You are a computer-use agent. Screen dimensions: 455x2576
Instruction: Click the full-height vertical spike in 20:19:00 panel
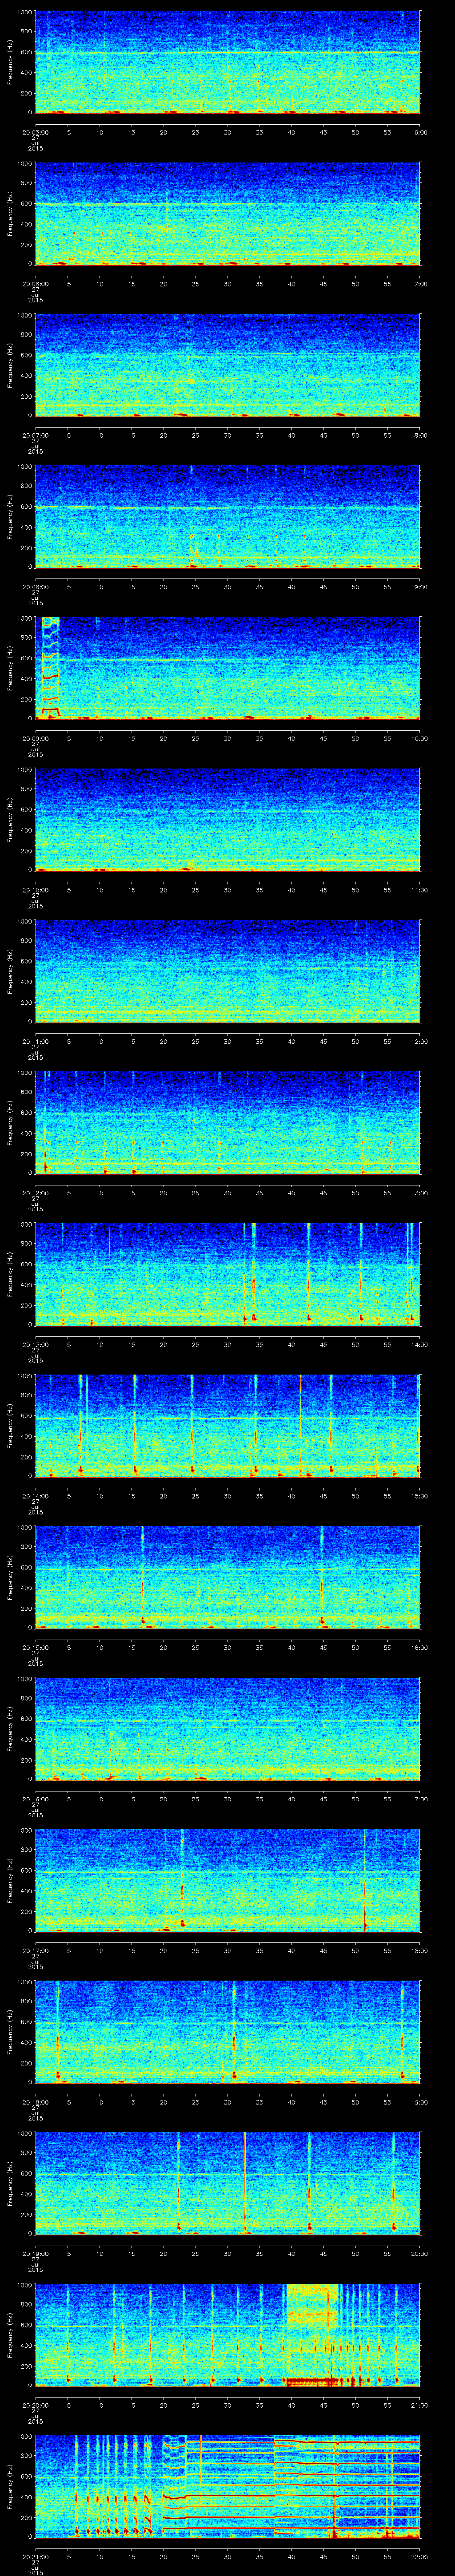tap(245, 2183)
